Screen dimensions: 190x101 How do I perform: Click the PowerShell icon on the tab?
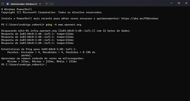point(8,4)
